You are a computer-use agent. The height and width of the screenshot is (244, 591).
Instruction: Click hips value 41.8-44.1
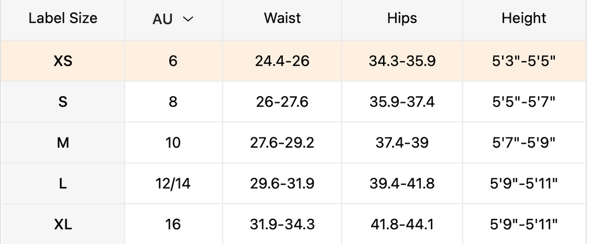click(x=402, y=224)
